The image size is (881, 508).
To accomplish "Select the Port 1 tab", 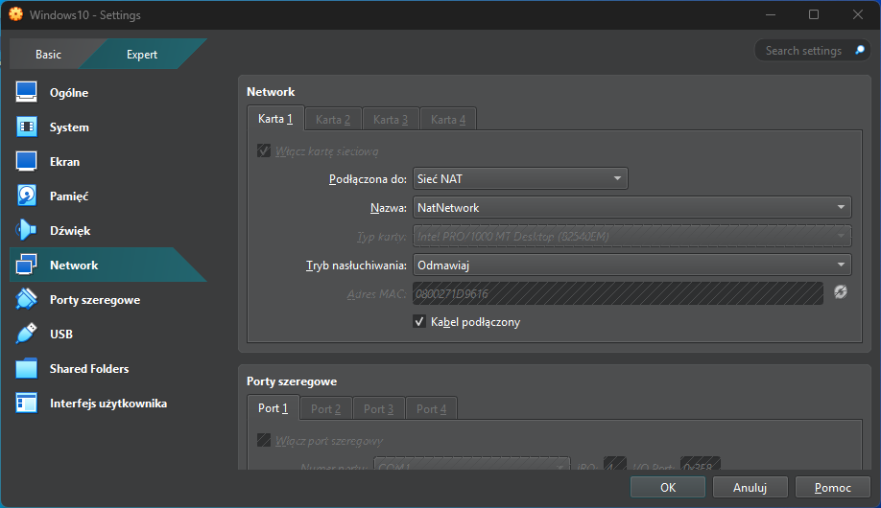I will click(x=274, y=408).
